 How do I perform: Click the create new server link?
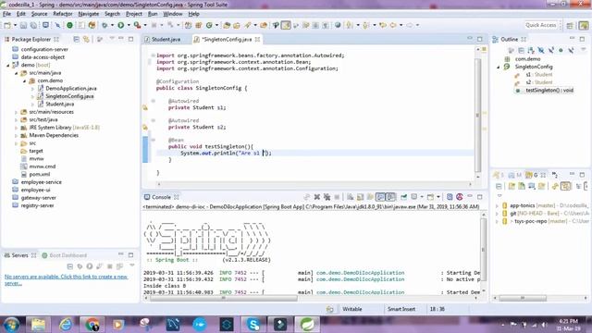click(66, 279)
